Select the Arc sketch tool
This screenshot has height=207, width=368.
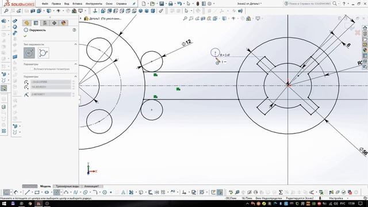click(x=66, y=193)
